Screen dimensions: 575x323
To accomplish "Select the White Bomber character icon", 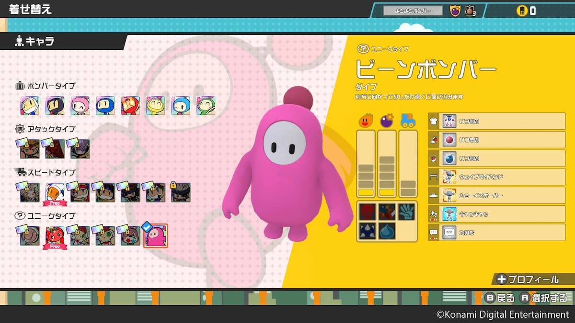I will pos(29,105).
